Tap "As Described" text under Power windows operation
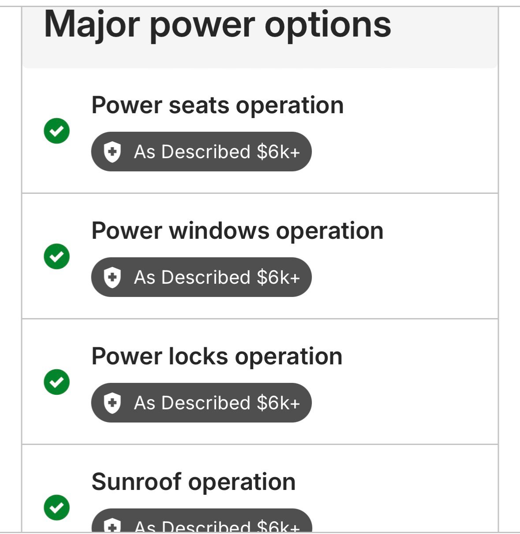520x534 pixels. click(192, 278)
